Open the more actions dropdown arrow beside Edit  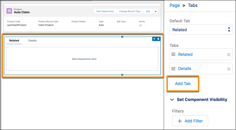tap(155, 11)
